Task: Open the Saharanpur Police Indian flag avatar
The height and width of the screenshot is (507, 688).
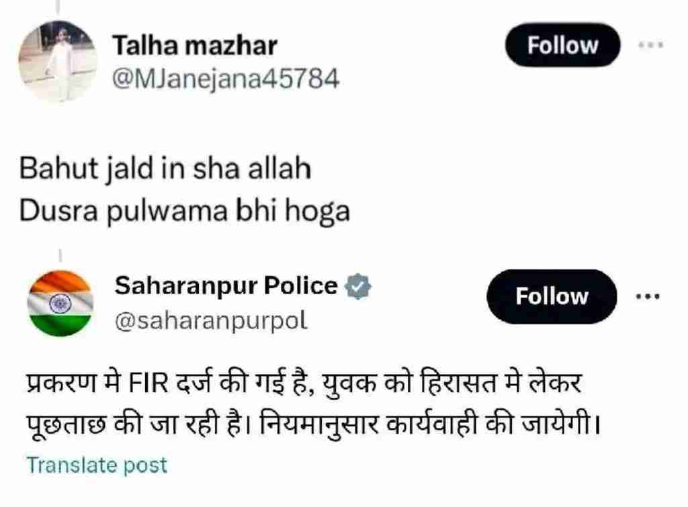Action: (x=60, y=303)
